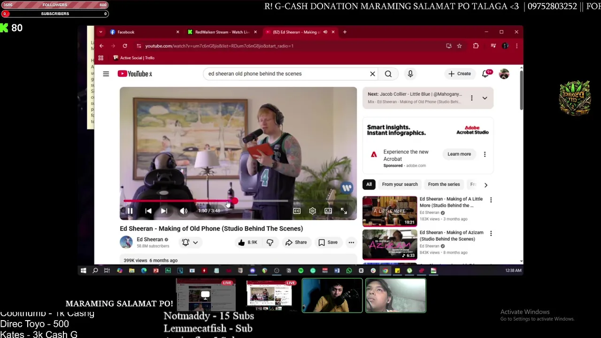Open Adobe ad options menu
Screen dimensions: 601x338
(x=485, y=154)
